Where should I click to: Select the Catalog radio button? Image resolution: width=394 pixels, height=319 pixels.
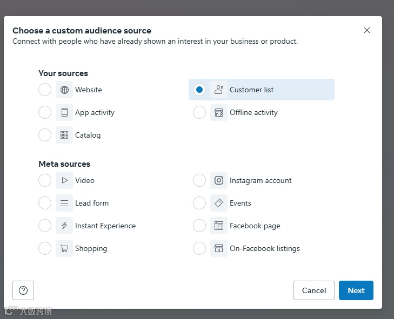(x=45, y=135)
